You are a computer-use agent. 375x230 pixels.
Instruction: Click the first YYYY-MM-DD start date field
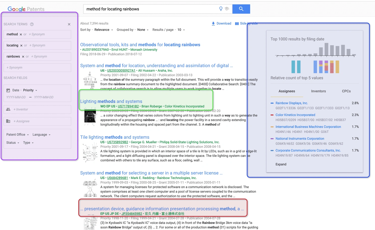click(16, 97)
